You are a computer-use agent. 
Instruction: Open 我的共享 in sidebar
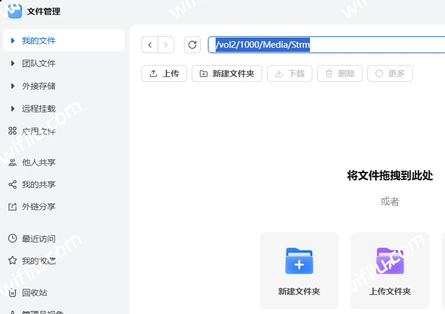pyautogui.click(x=38, y=185)
